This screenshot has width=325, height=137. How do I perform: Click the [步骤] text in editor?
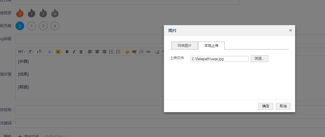23,61
